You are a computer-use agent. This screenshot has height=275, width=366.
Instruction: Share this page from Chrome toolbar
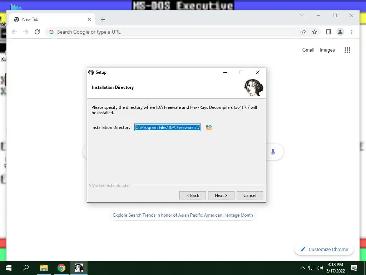[303, 32]
